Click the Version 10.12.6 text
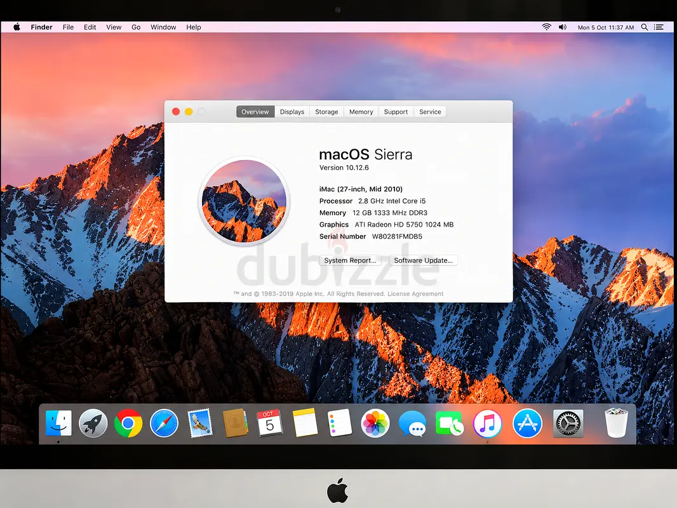 click(x=344, y=168)
